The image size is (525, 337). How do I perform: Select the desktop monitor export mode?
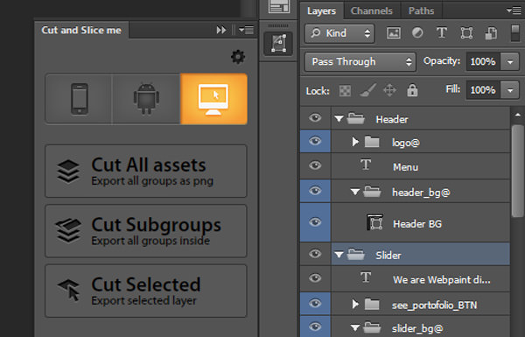pos(214,99)
